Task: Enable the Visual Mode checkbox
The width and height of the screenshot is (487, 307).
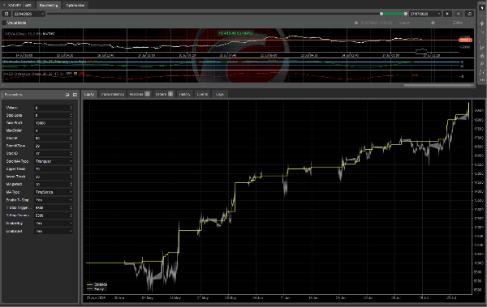Action: coord(4,23)
